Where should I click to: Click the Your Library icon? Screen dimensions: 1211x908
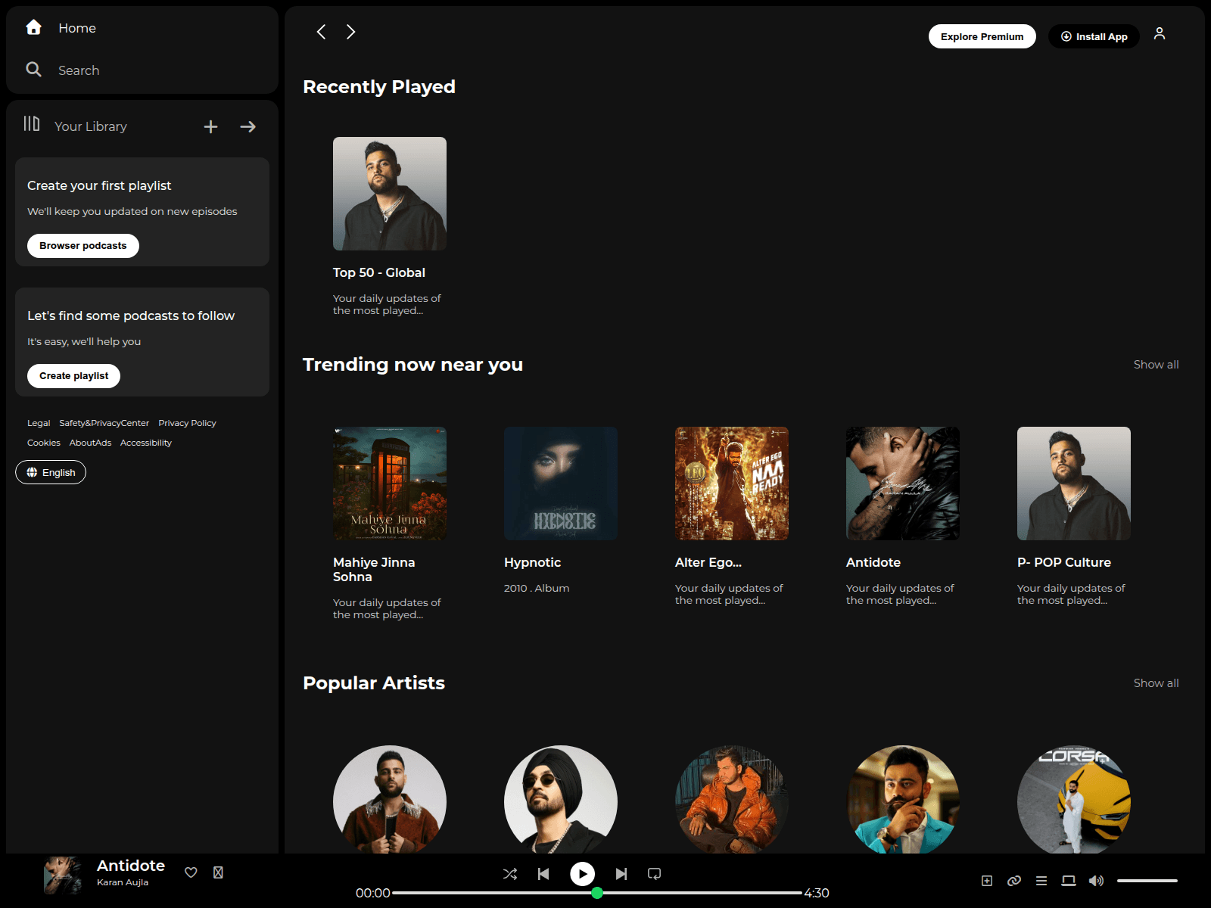tap(32, 124)
